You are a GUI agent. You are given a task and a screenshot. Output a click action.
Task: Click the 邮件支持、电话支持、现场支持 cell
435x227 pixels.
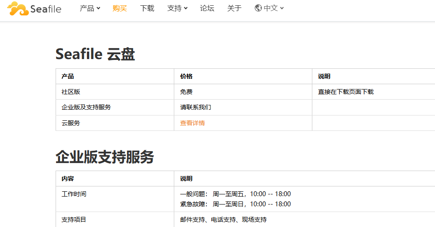coord(304,220)
